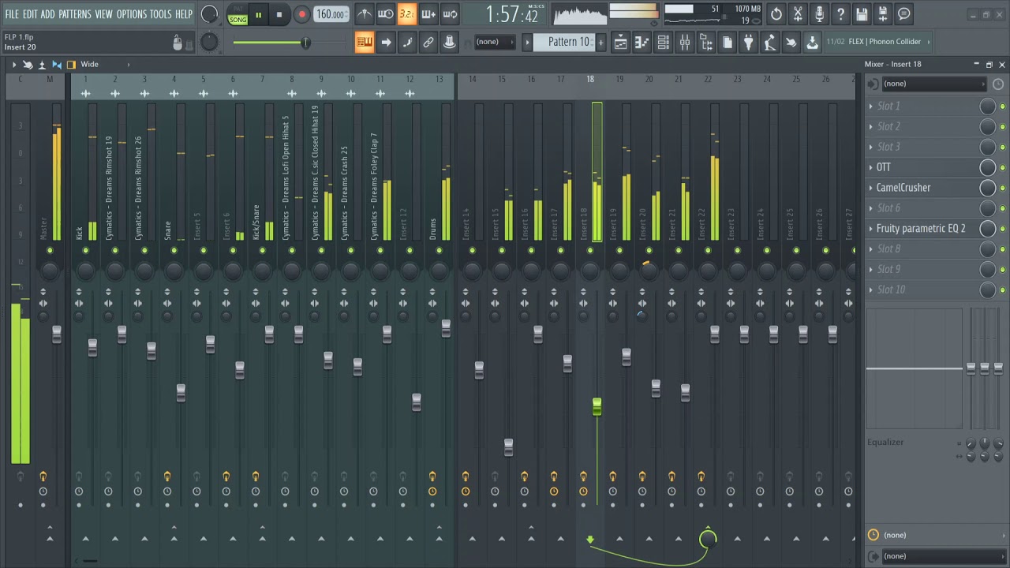The height and width of the screenshot is (568, 1010).
Task: Pause playback in the transport
Action: pos(258,14)
